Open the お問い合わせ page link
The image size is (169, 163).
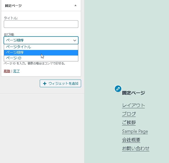(x=136, y=149)
